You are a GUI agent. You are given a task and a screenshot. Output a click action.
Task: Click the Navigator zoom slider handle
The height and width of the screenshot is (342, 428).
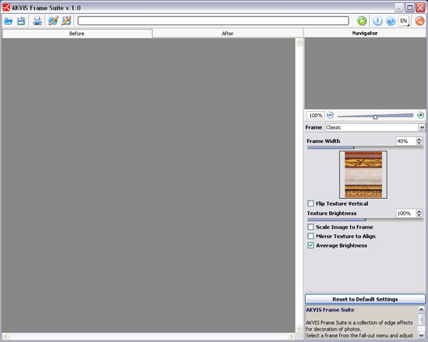pyautogui.click(x=375, y=117)
